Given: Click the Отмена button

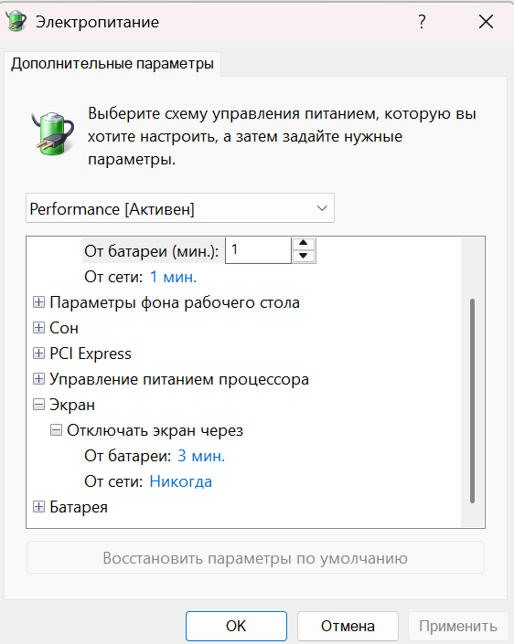Looking at the screenshot, I should [348, 626].
